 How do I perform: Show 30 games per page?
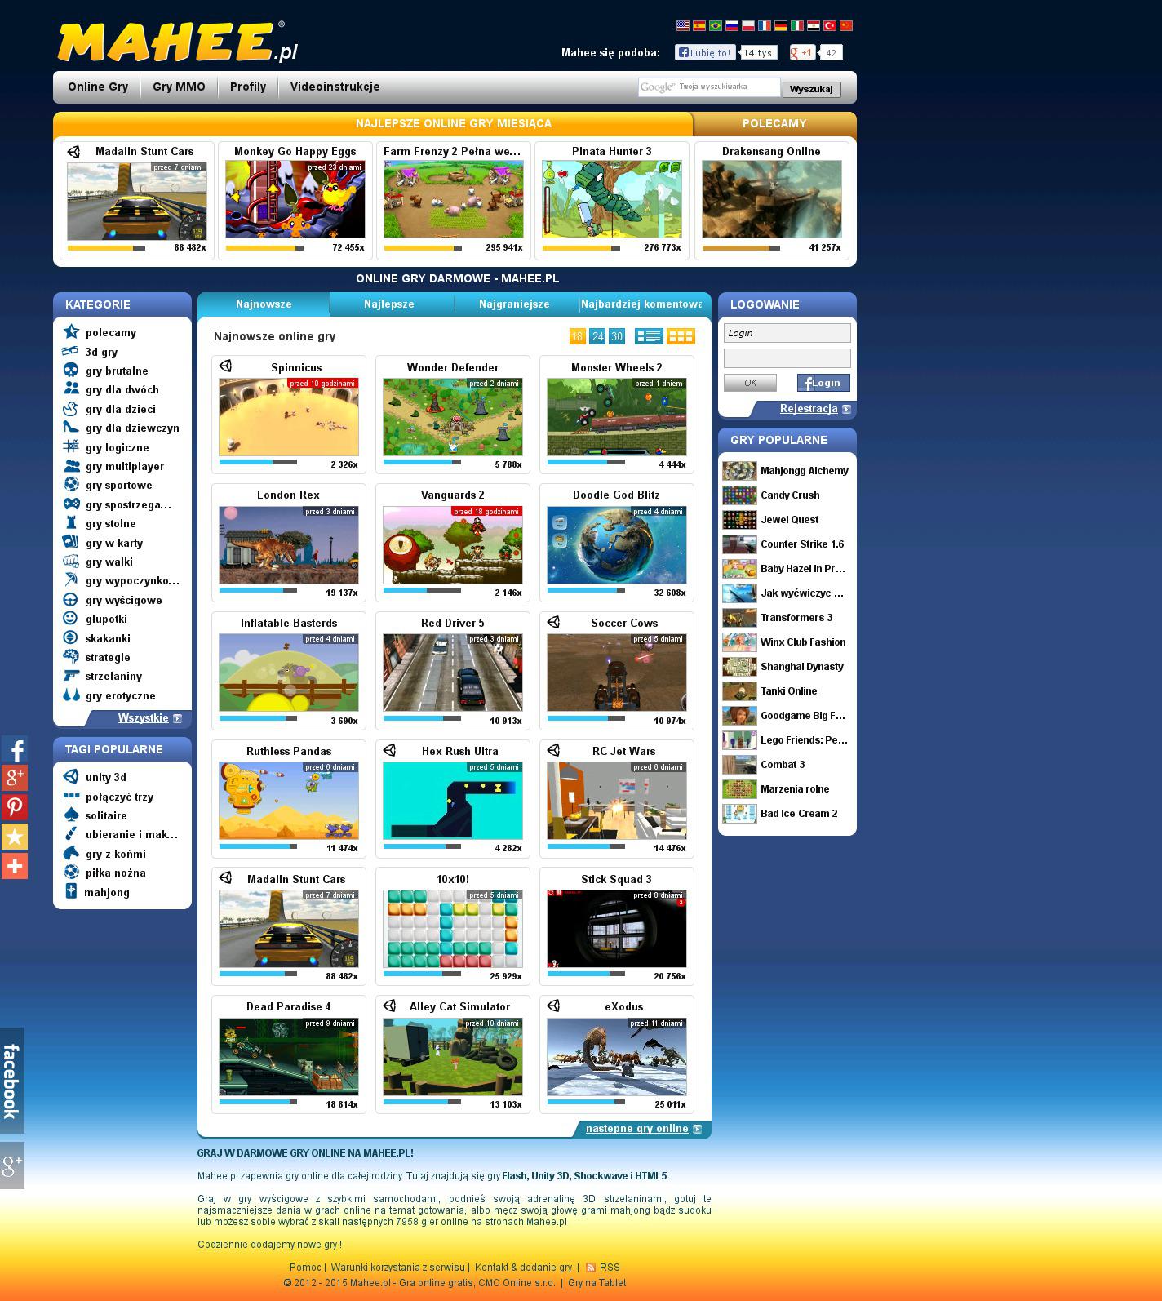617,336
